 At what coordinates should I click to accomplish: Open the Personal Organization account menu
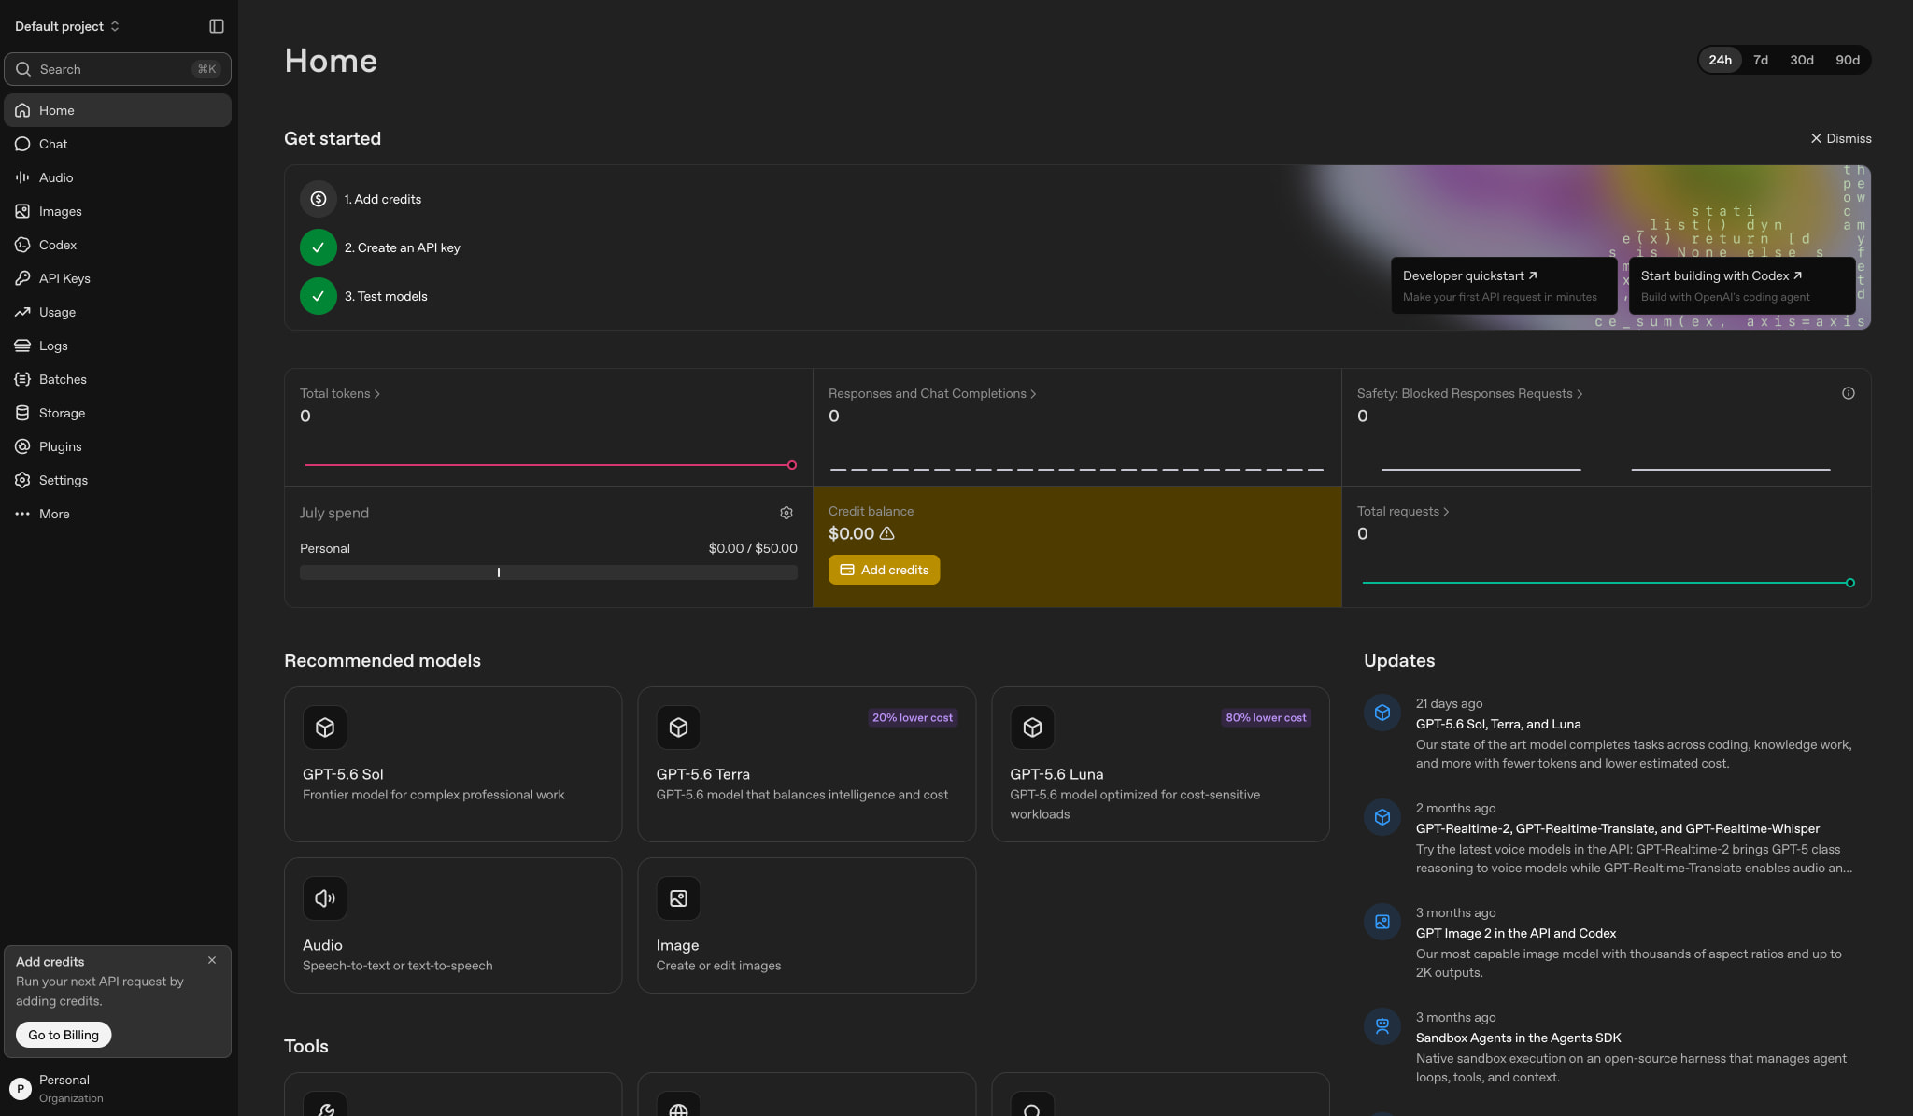pos(118,1088)
